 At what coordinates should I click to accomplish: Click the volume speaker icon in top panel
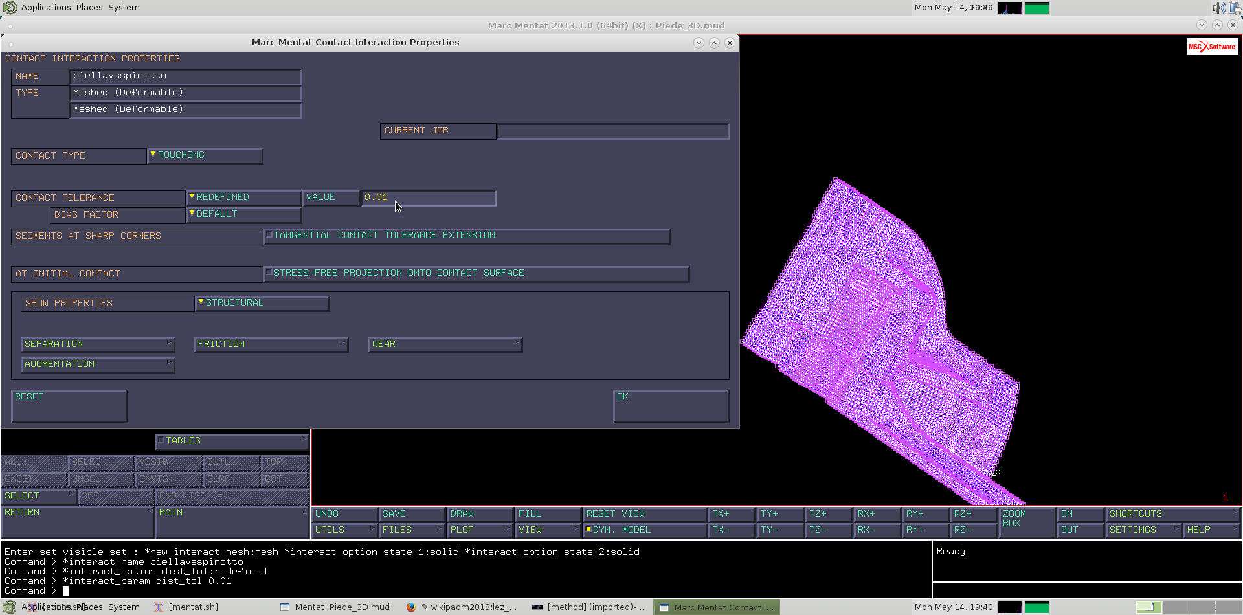pyautogui.click(x=1218, y=8)
